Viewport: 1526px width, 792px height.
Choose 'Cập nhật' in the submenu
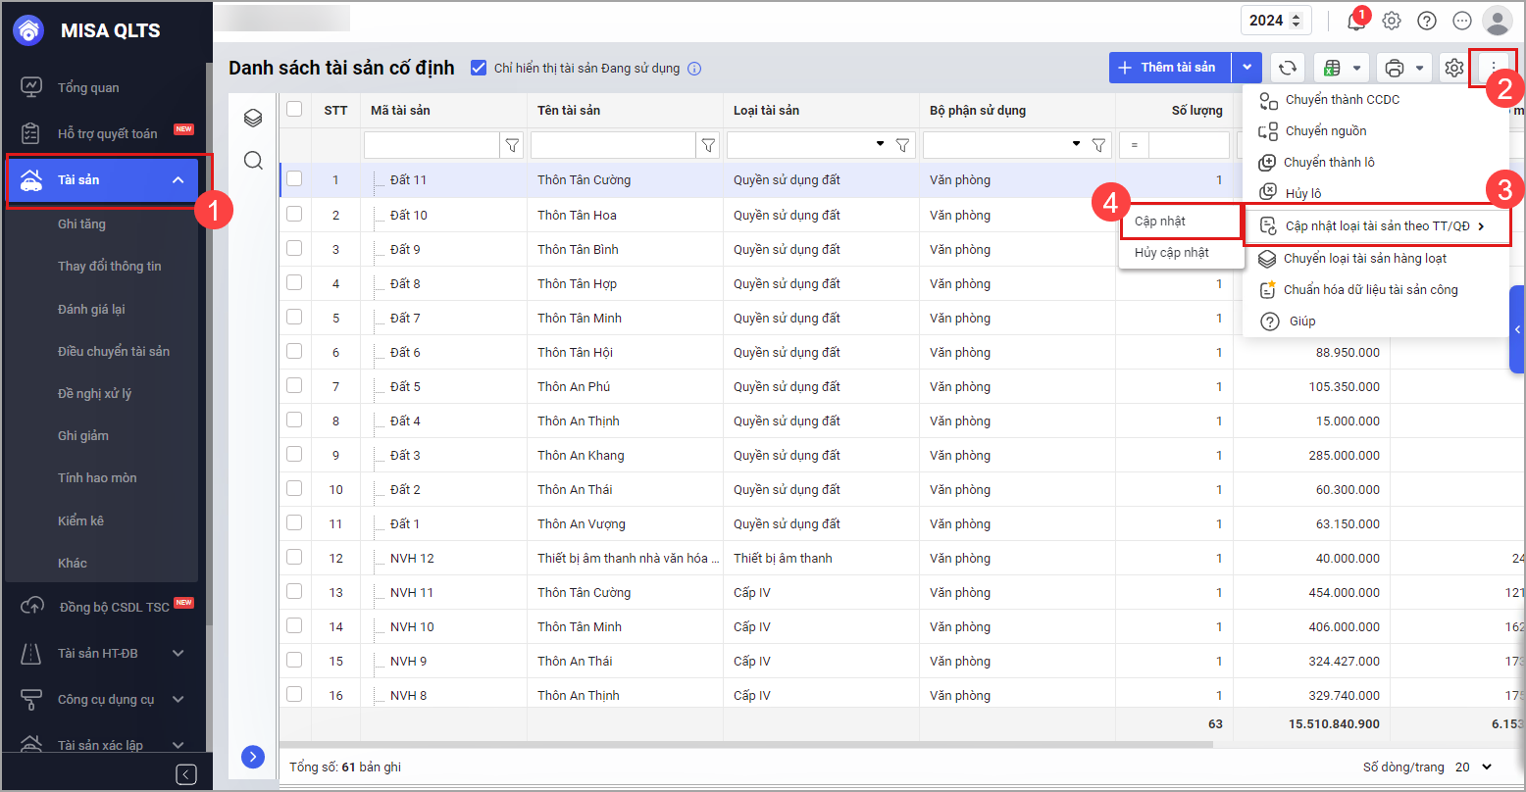coord(1160,222)
